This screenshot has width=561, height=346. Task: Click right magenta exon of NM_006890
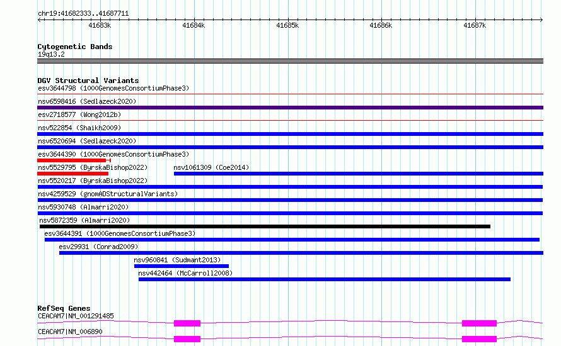click(x=480, y=339)
